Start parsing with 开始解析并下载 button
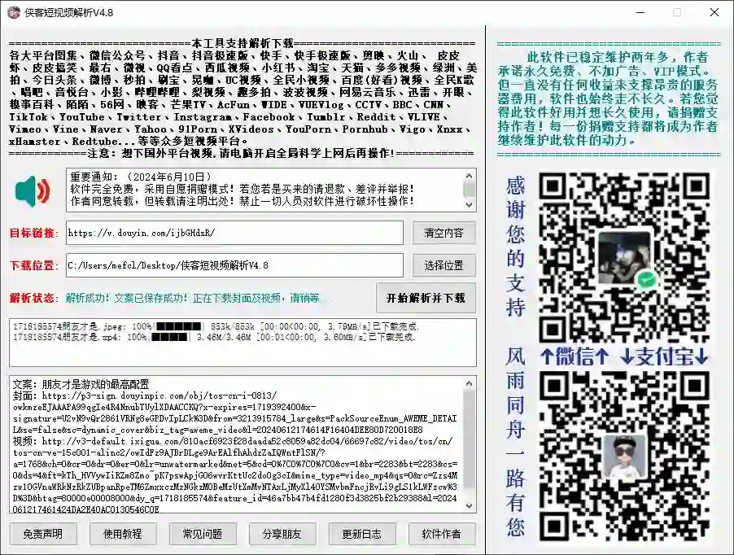Screen dimensions: 734x555 coord(426,298)
